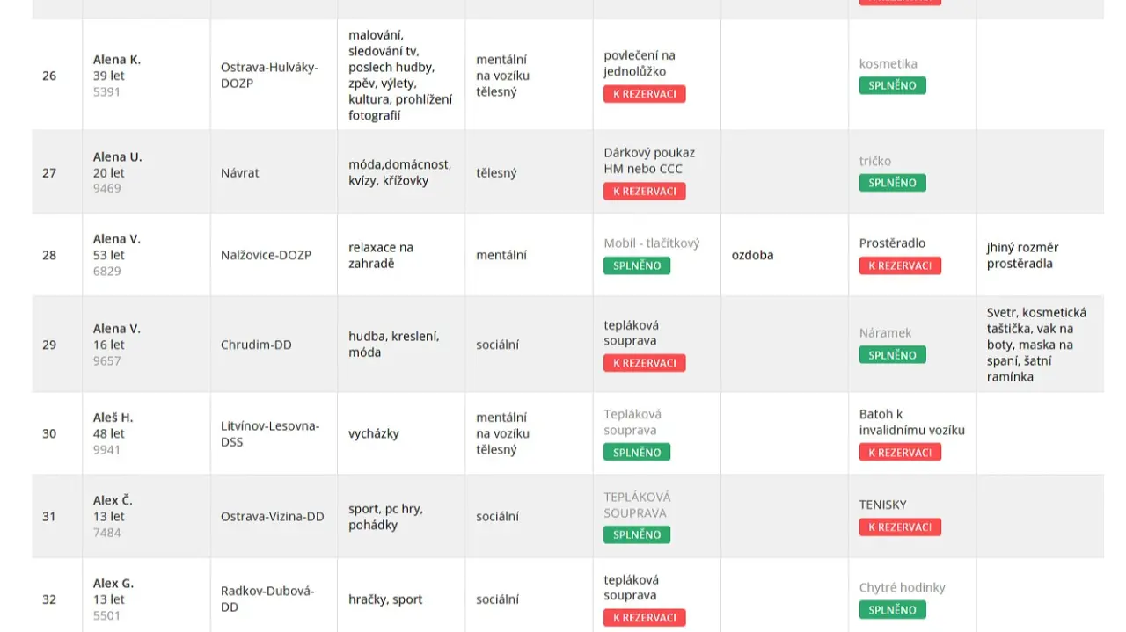Click SPLNĚNO badge for Aleš H.'s Tepláková souprava
This screenshot has height=632, width=1126.
pyautogui.click(x=636, y=453)
